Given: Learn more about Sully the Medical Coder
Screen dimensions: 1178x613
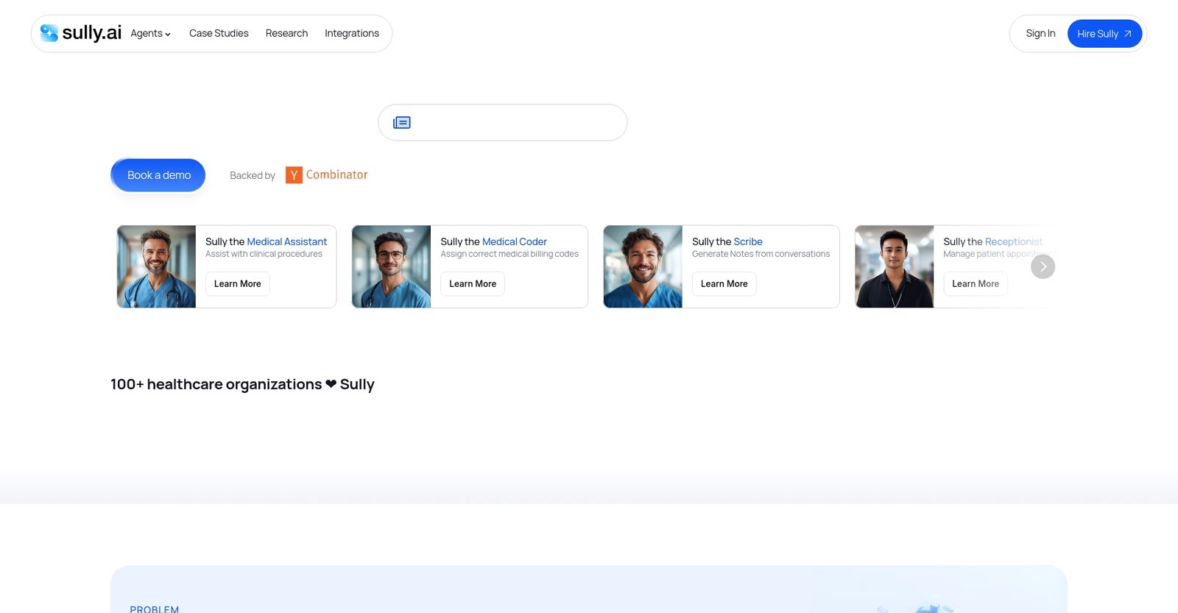Looking at the screenshot, I should tap(472, 284).
